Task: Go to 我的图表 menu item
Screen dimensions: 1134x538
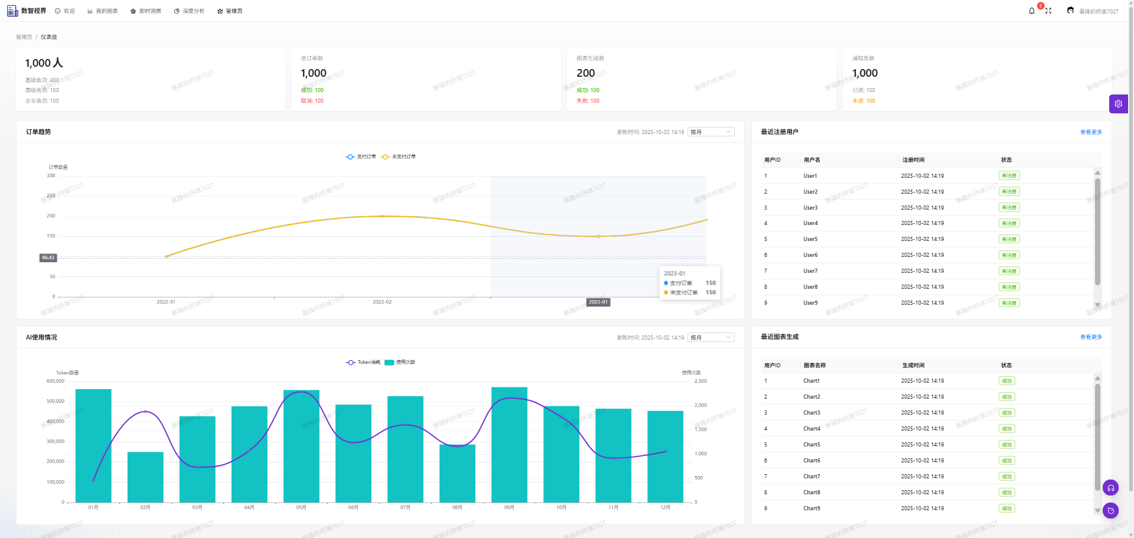Action: [x=103, y=11]
